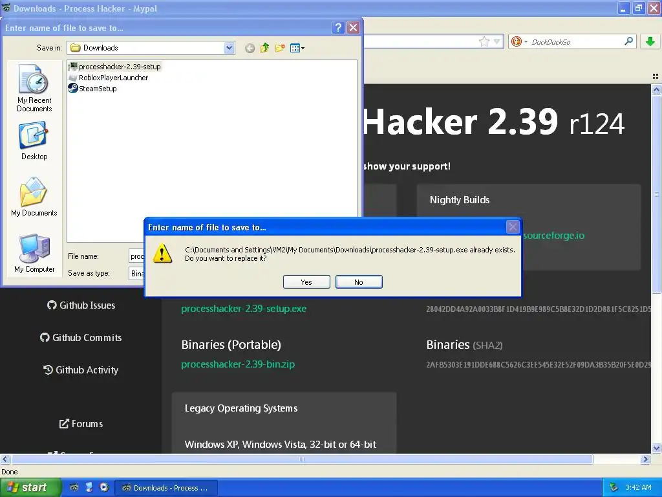Create a new folder icon
Image resolution: width=662 pixels, height=497 pixels.
[280, 48]
